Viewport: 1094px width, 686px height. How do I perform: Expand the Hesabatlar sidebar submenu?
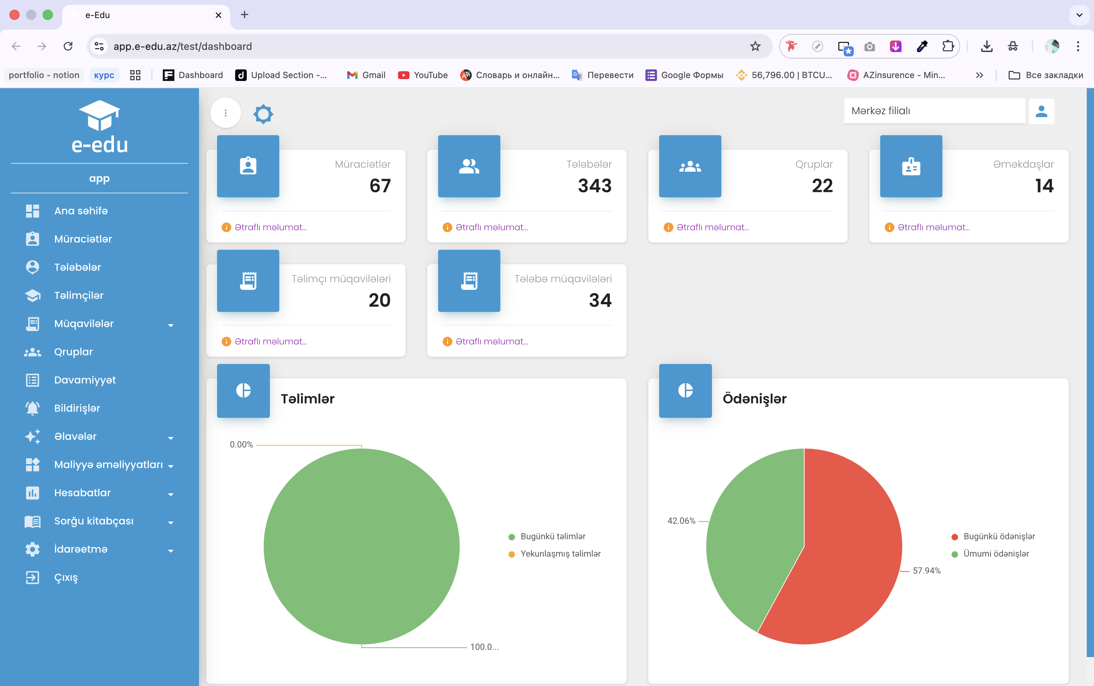(99, 493)
